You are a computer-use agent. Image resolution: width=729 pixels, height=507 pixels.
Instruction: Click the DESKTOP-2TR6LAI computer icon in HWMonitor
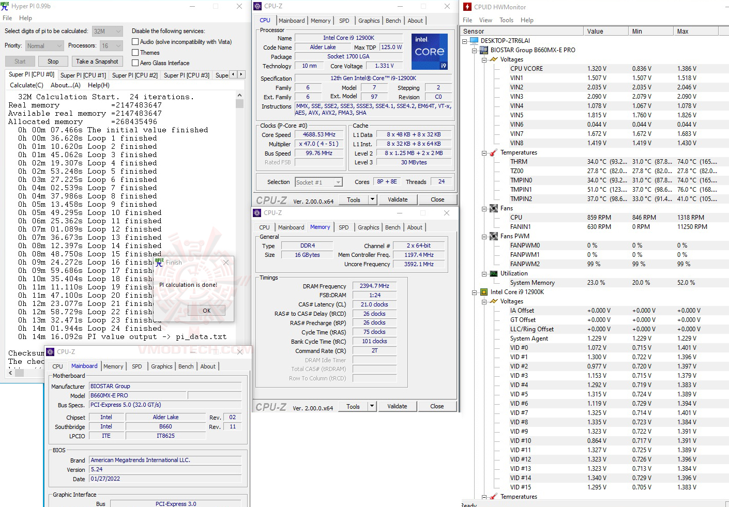474,40
